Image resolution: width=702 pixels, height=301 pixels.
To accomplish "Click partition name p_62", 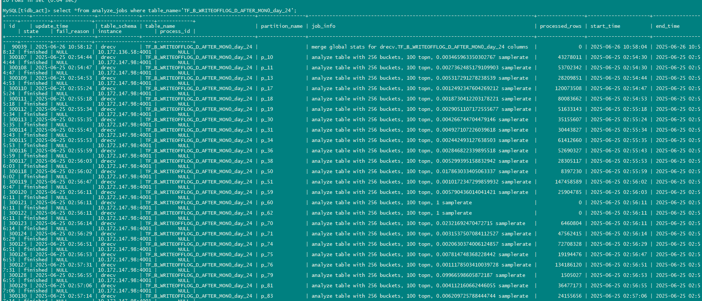I will pyautogui.click(x=267, y=213).
